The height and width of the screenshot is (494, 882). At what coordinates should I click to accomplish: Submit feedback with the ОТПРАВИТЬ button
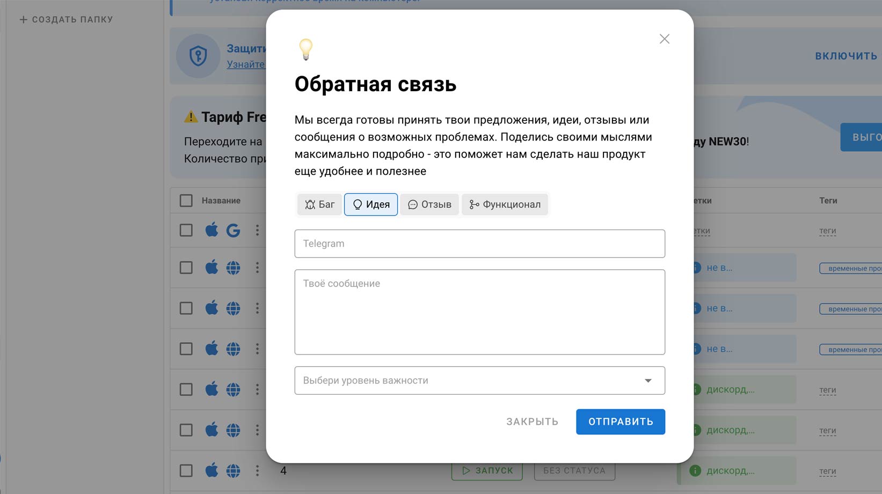point(620,422)
